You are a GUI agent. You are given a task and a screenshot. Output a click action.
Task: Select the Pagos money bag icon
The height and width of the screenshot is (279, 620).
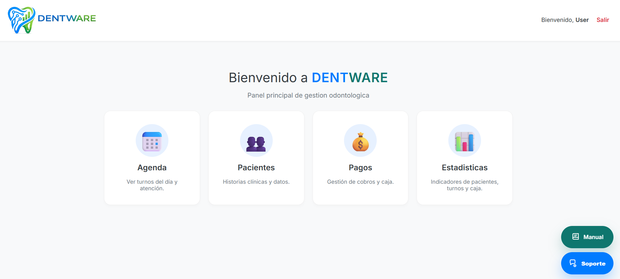360,141
